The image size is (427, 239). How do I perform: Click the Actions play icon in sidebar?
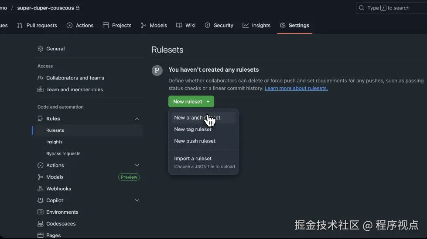point(40,165)
